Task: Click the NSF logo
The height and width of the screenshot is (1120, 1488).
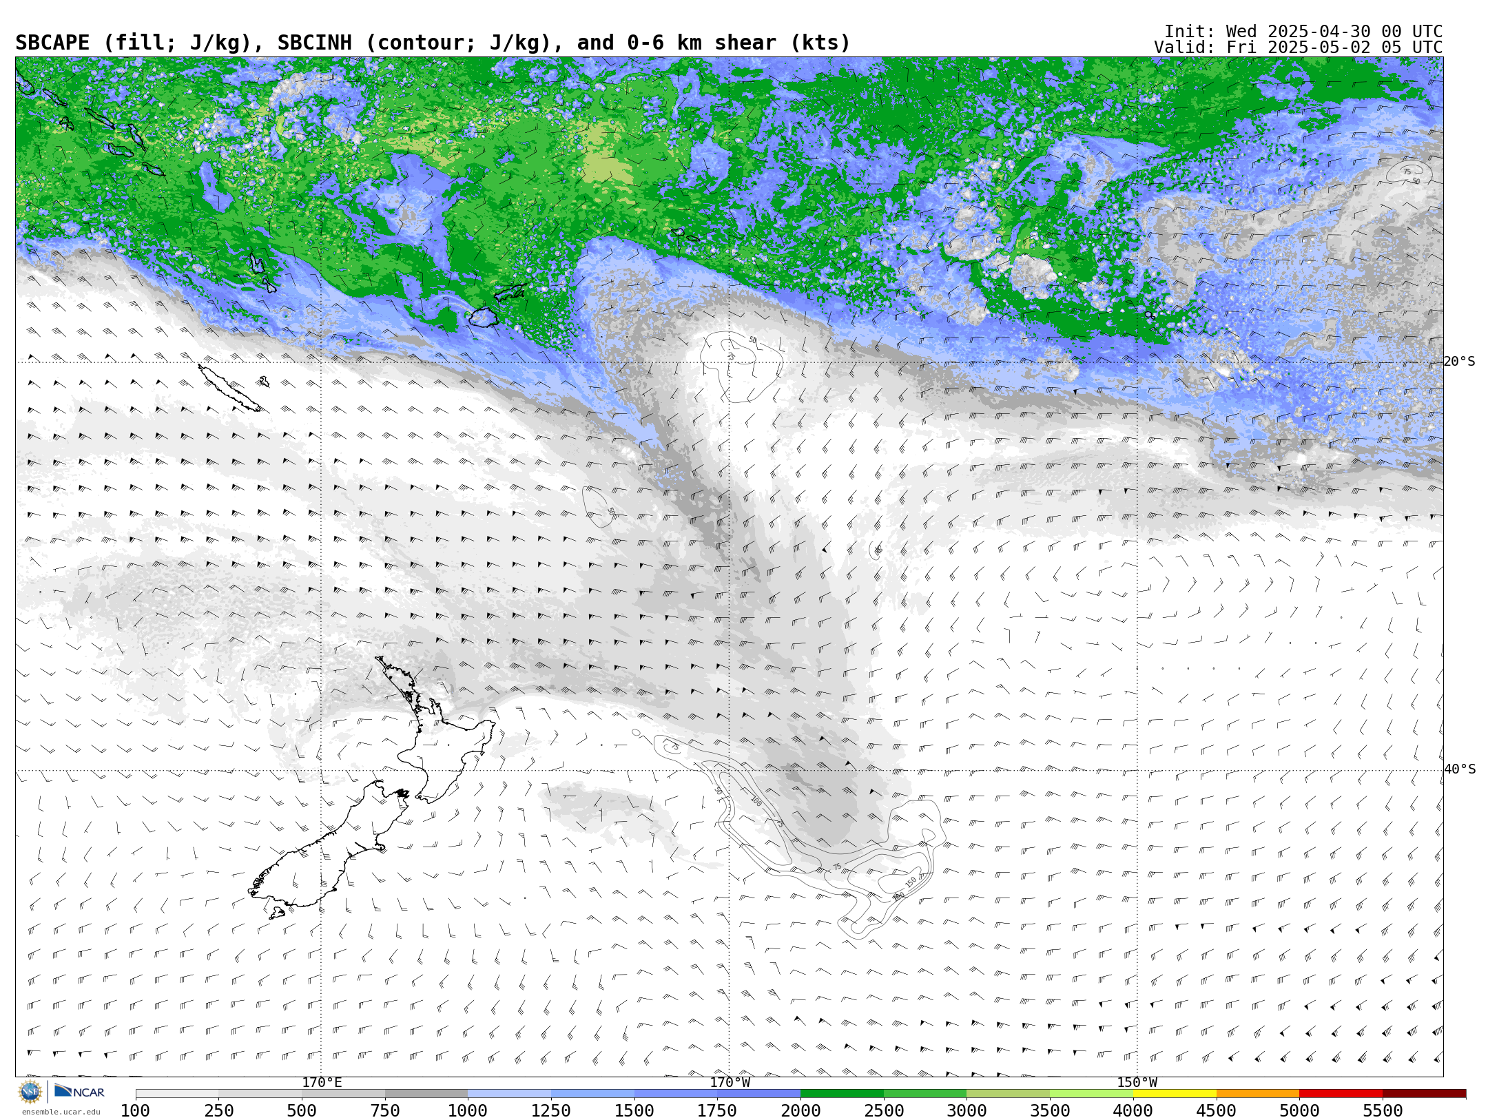Action: coord(30,1092)
